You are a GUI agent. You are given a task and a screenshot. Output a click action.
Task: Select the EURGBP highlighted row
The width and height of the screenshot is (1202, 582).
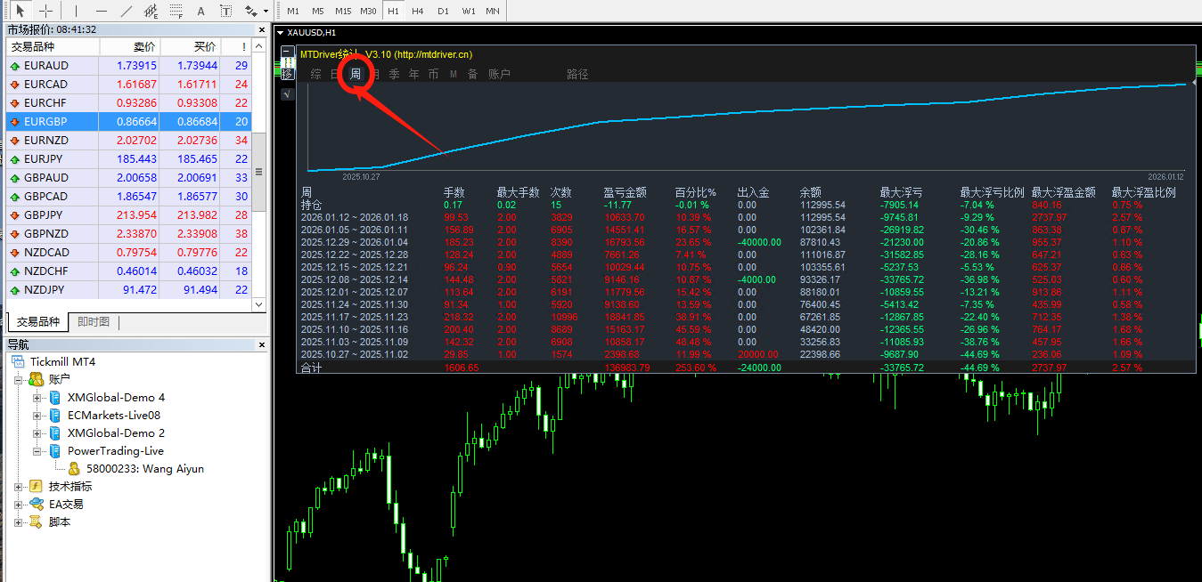pos(128,121)
